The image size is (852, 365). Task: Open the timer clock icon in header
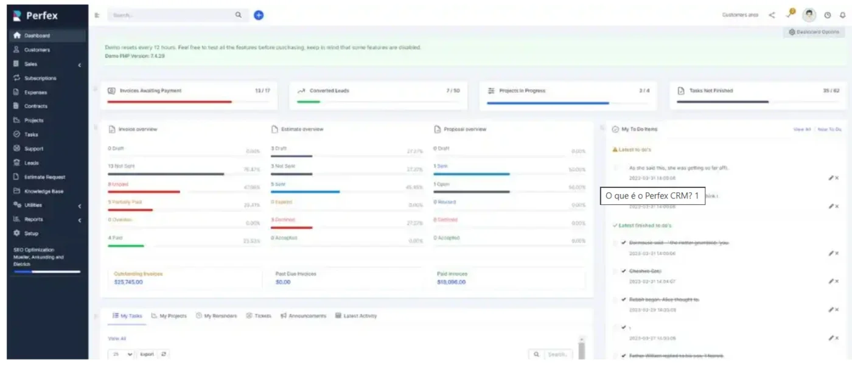(x=828, y=15)
